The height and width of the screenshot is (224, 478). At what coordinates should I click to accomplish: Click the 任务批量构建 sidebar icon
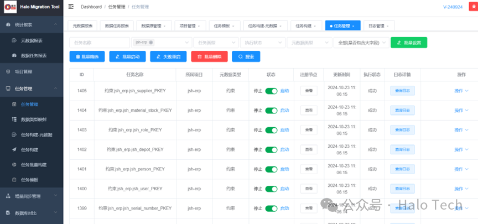[x=14, y=165]
